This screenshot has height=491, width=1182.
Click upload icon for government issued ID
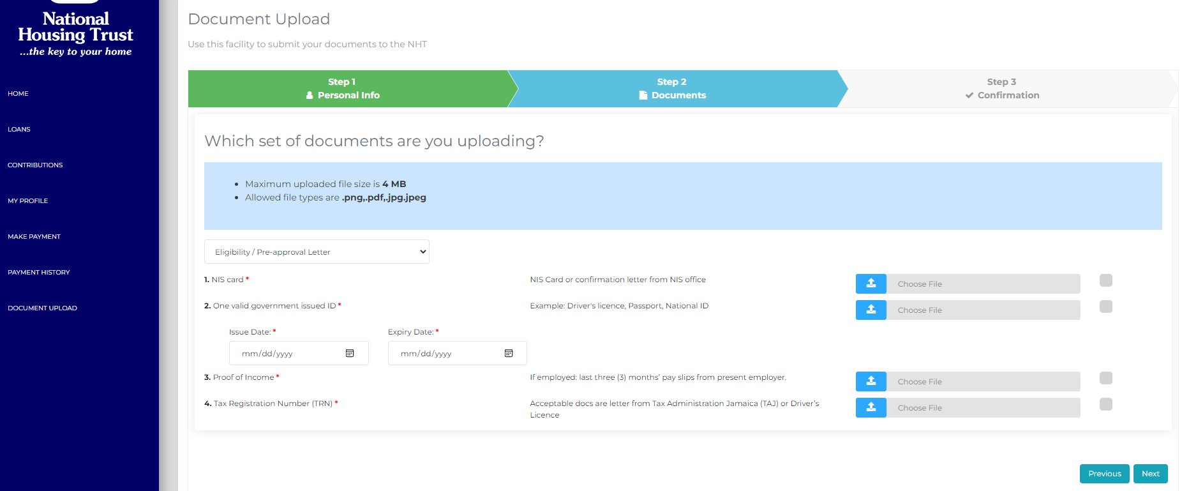871,310
